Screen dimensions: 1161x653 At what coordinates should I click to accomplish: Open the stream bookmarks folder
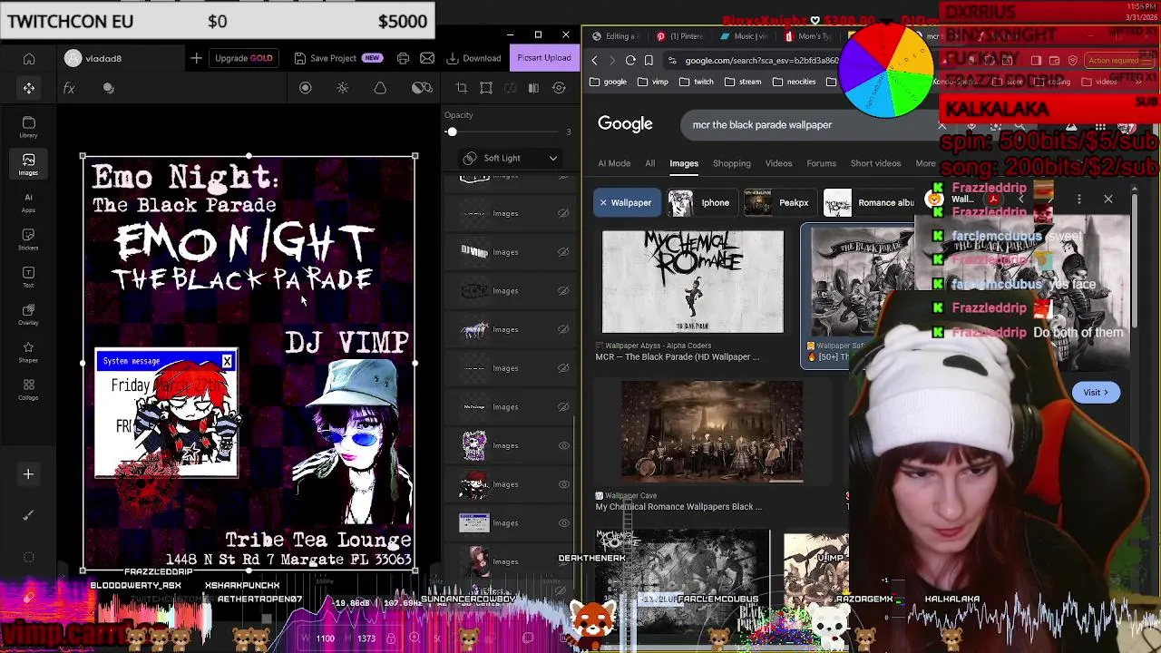point(742,82)
